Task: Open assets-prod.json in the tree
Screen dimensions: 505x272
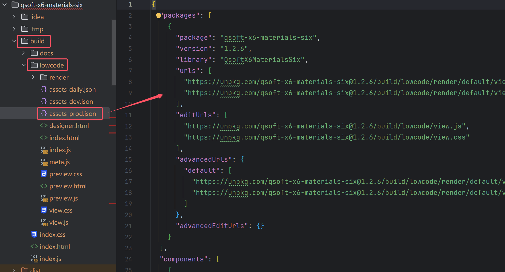Action: click(73, 114)
